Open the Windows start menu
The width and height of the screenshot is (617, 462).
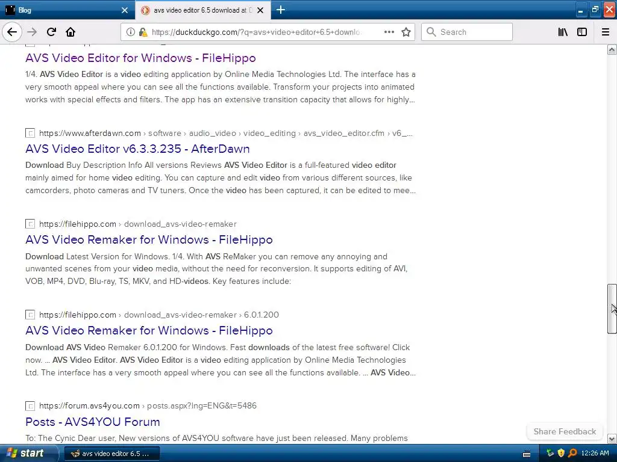[x=28, y=454]
